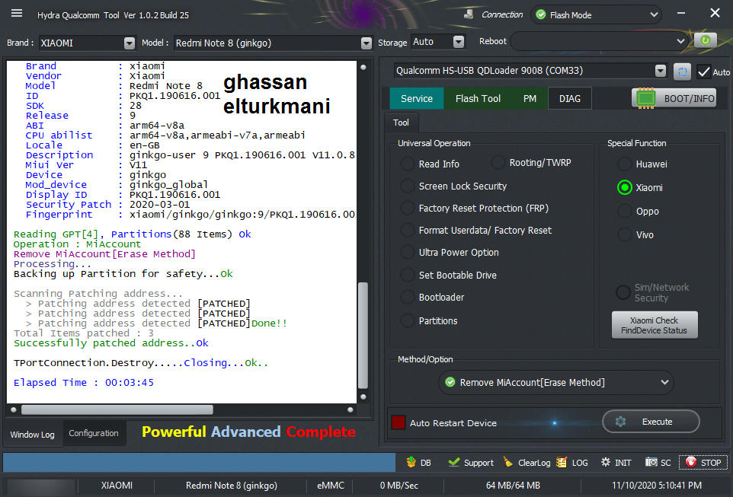Click '64 MB/64 MB' status entry
Image resolution: width=733 pixels, height=497 pixels.
513,486
